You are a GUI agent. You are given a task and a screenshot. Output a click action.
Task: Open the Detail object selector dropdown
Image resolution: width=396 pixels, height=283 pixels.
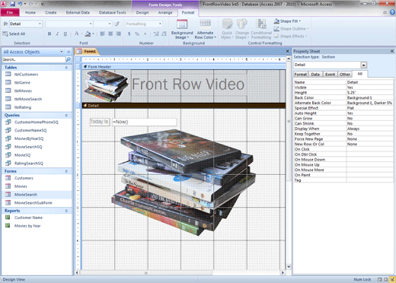pos(40,24)
